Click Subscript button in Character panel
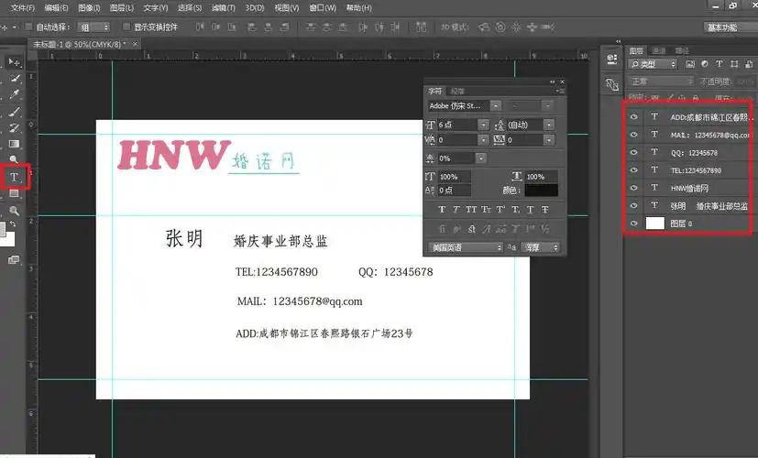Viewport: 758px width, 458px height. point(516,209)
